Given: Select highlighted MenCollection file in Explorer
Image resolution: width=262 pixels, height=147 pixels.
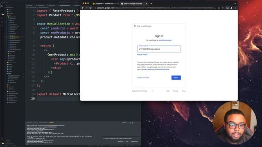Looking at the screenshot, I should click(x=15, y=37).
